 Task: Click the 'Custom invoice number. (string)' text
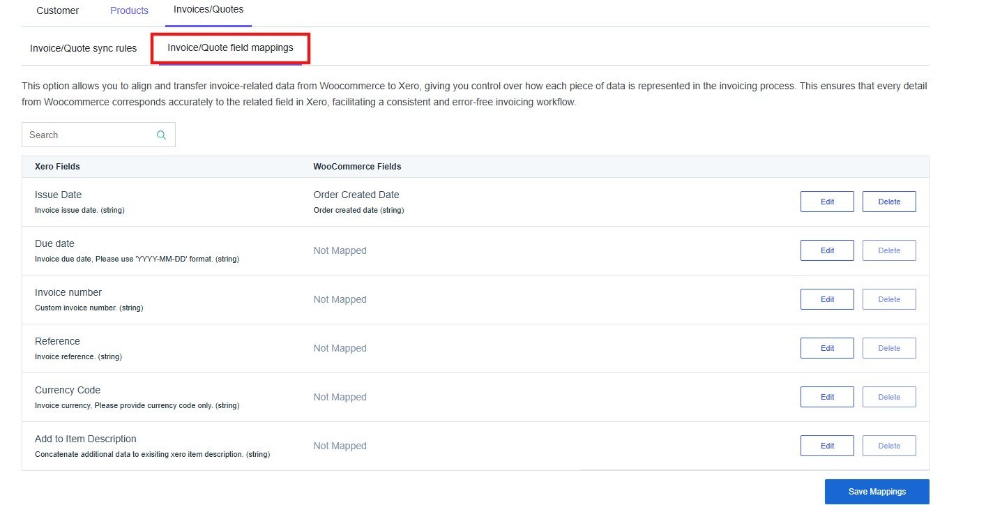(89, 308)
